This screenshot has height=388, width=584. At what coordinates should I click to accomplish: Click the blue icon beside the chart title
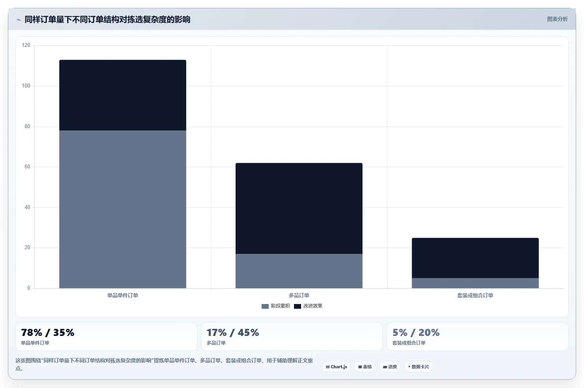(19, 20)
